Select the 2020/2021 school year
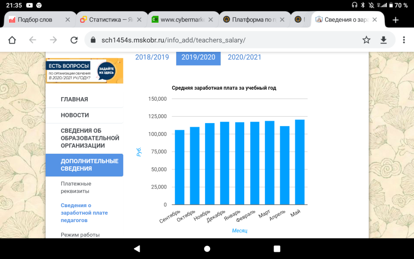This screenshot has width=414, height=259. point(244,57)
